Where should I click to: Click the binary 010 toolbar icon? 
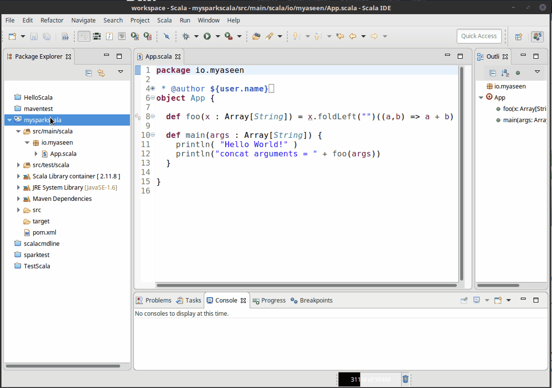tap(65, 36)
